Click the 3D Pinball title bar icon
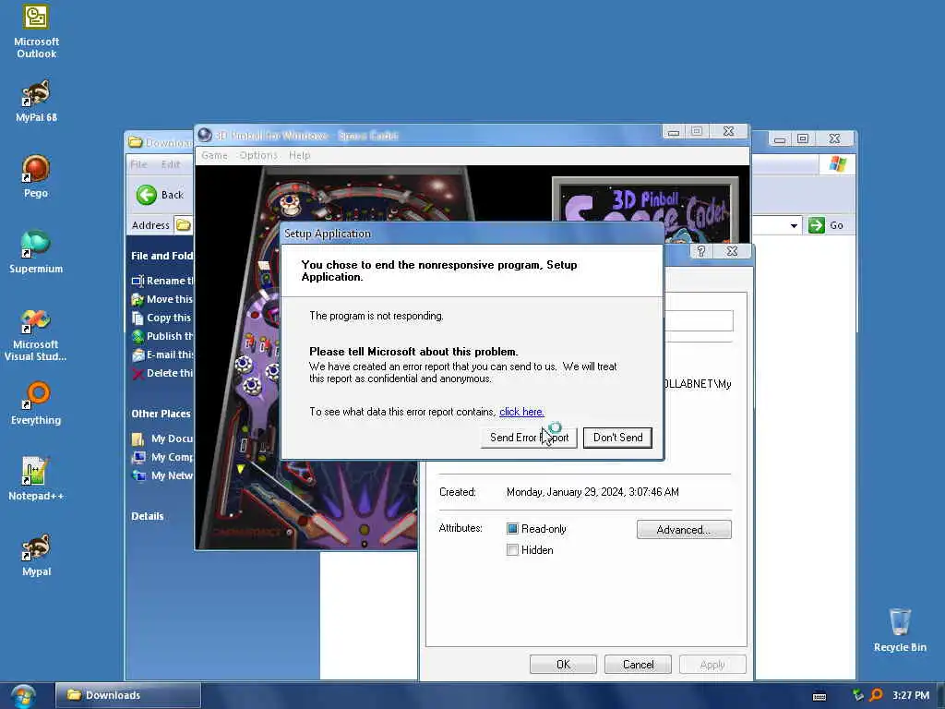This screenshot has width=945, height=709. click(205, 135)
